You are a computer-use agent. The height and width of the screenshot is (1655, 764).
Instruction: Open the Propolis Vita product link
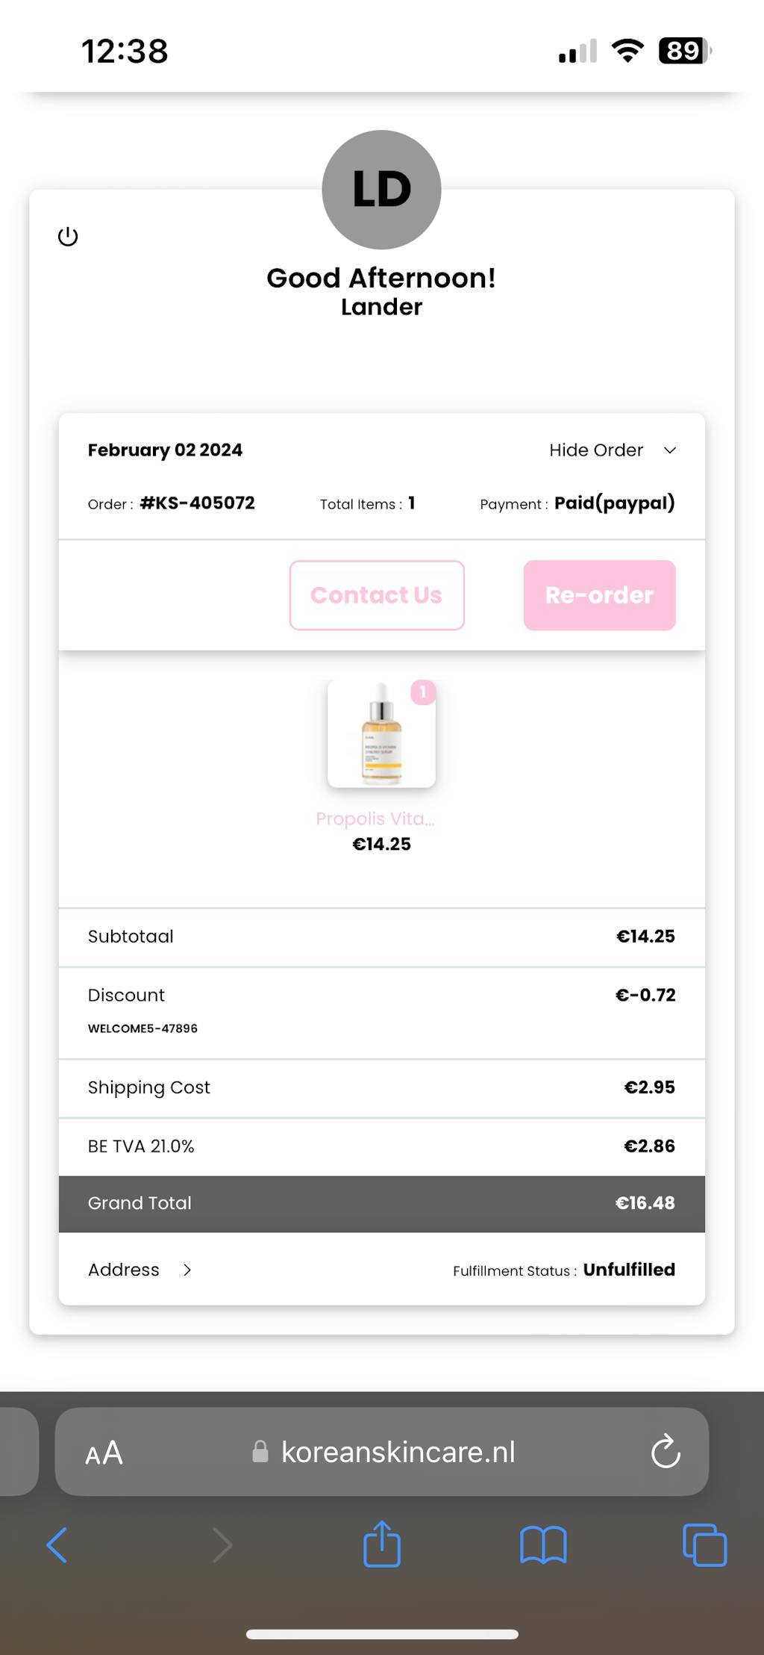[375, 819]
